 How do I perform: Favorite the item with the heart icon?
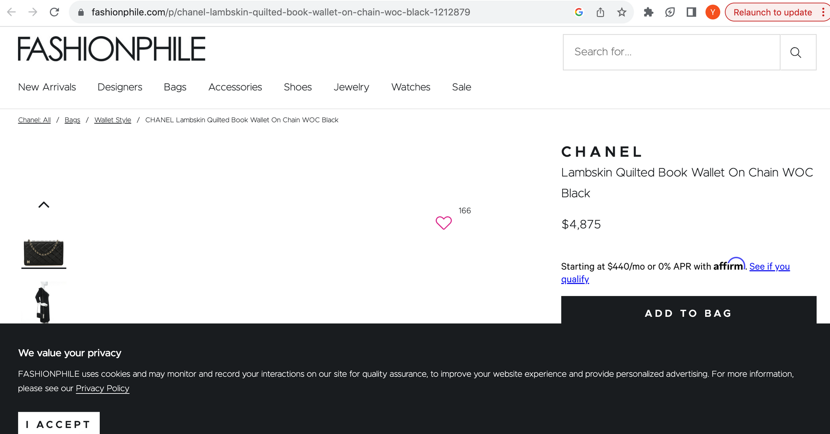point(443,223)
